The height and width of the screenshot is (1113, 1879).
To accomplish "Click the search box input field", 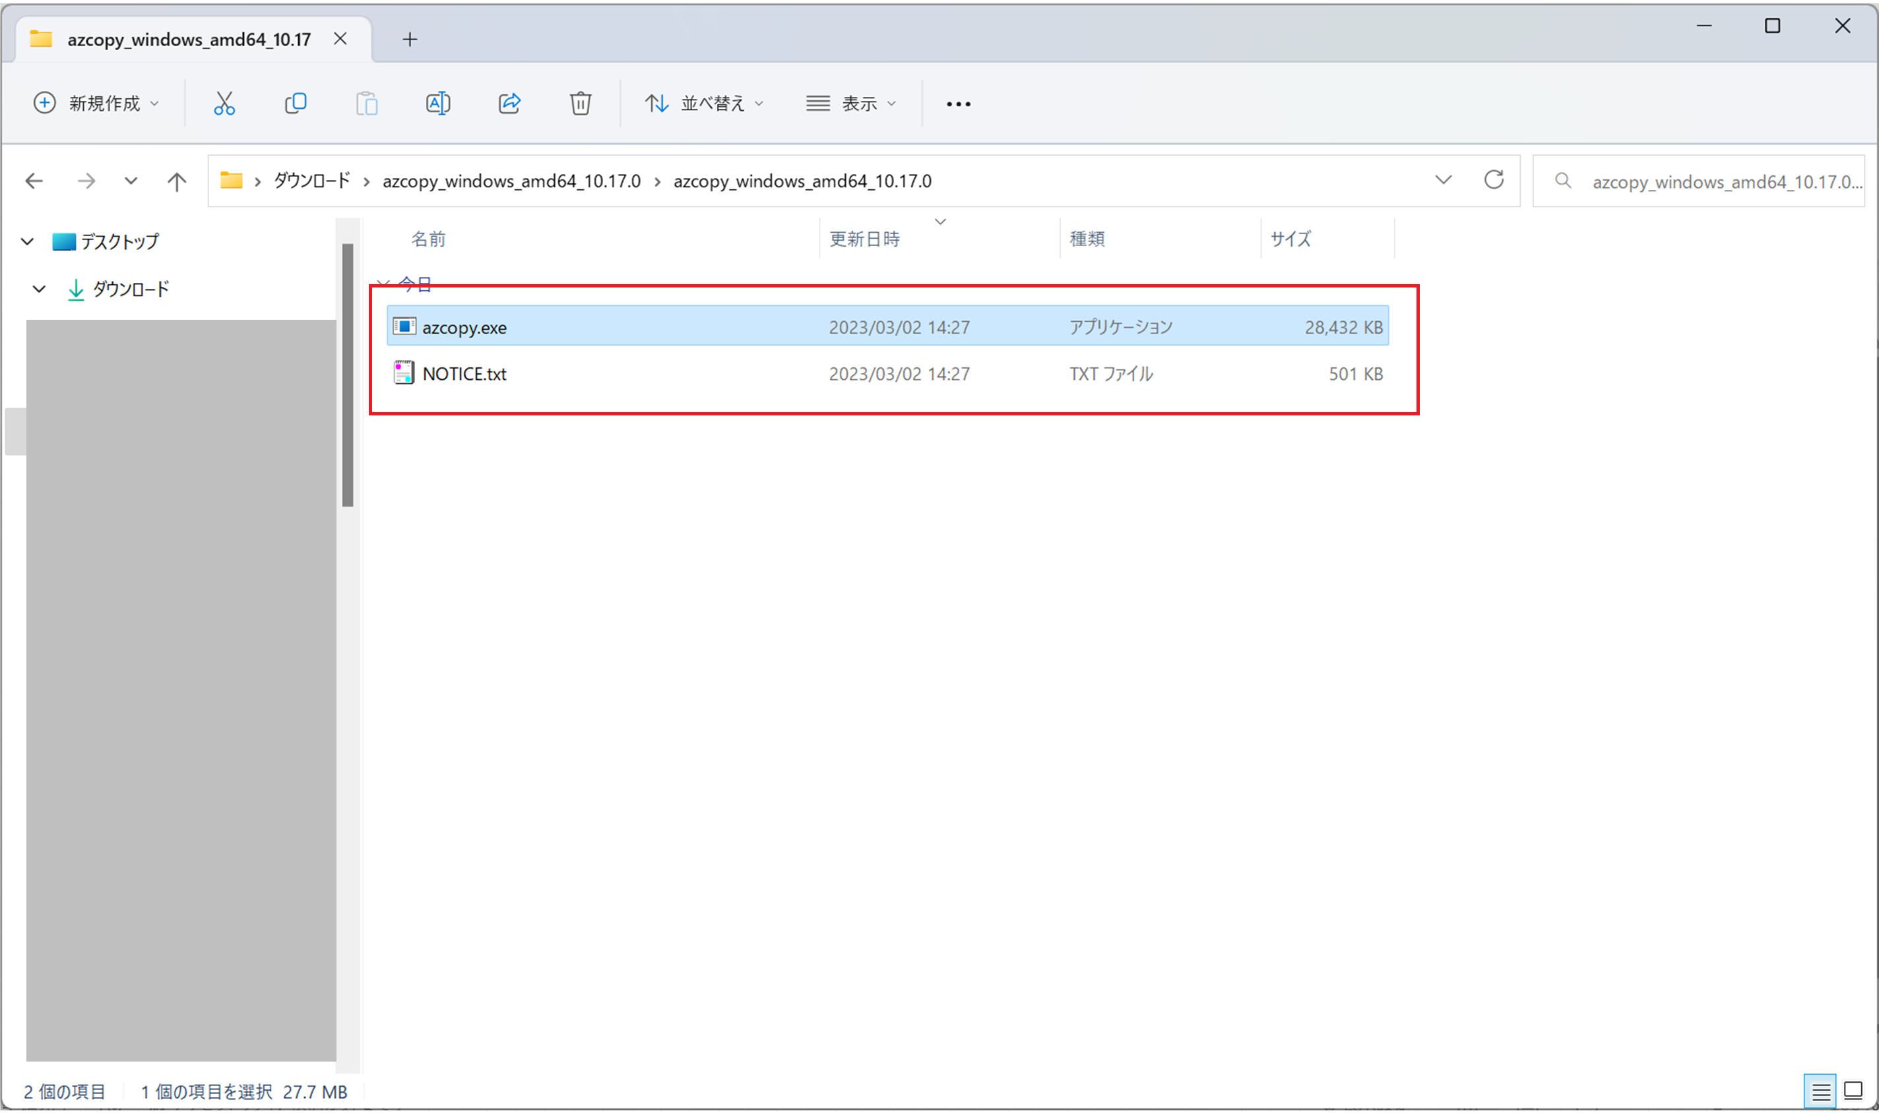I will pos(1719,181).
